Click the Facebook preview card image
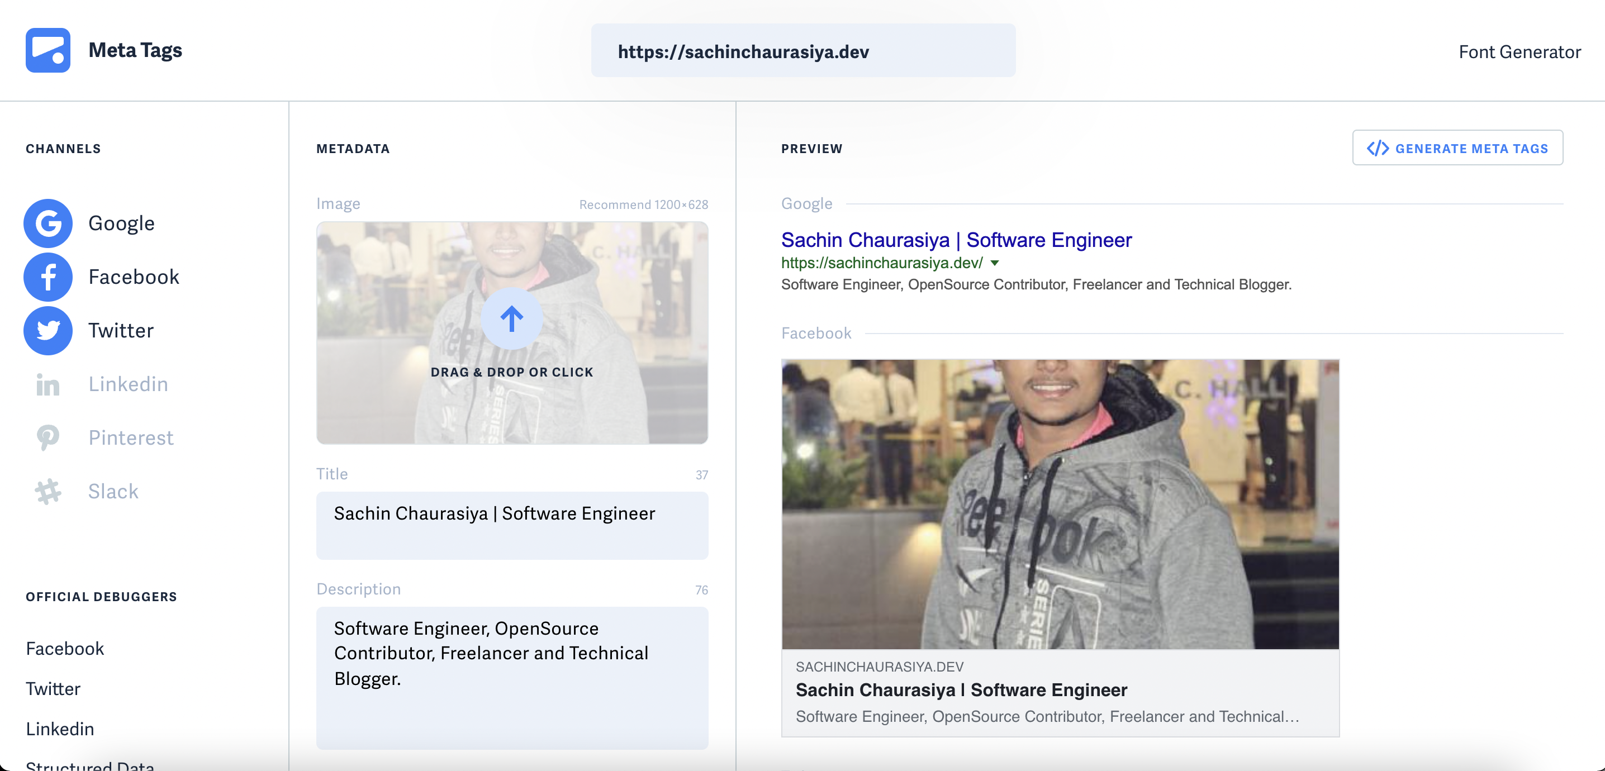 tap(1060, 504)
